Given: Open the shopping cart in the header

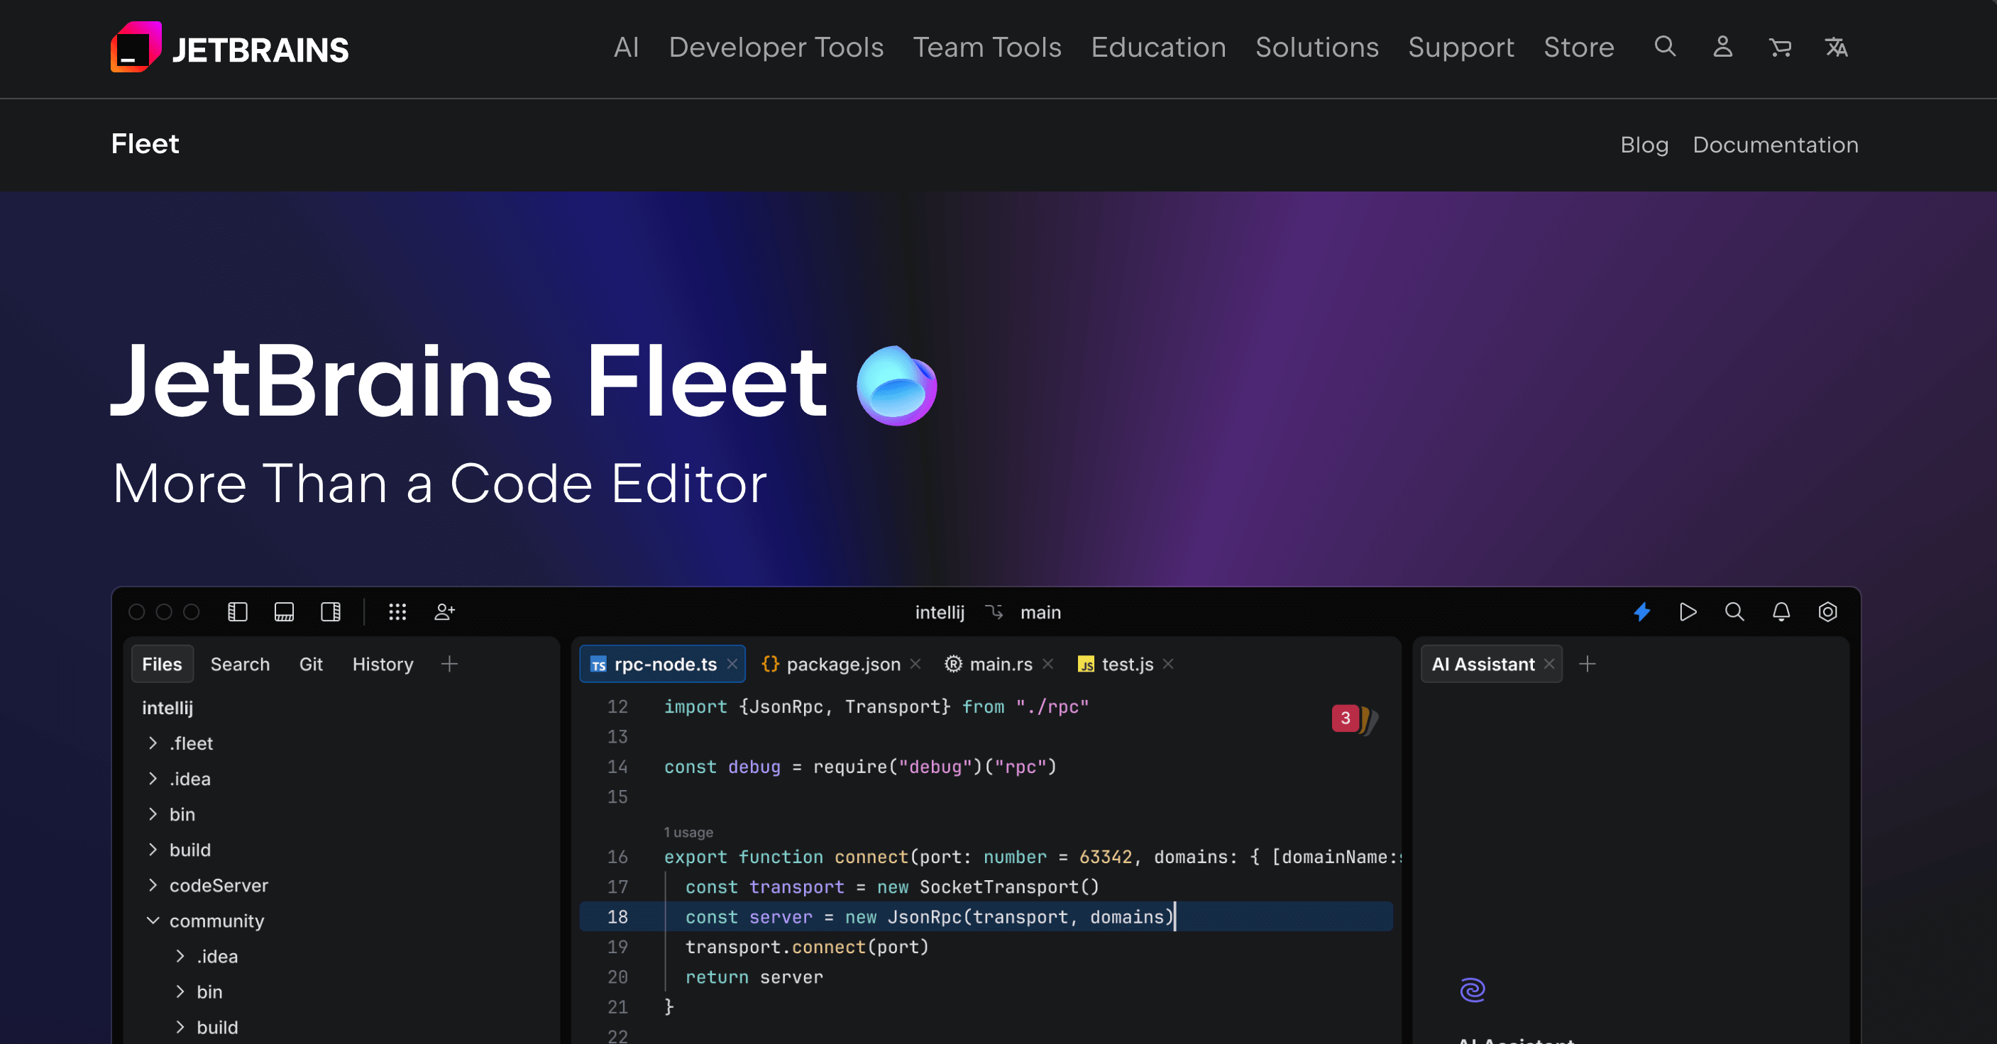Looking at the screenshot, I should click(x=1780, y=48).
